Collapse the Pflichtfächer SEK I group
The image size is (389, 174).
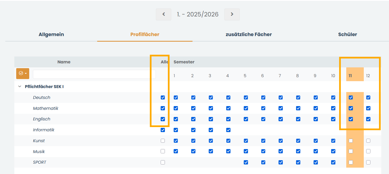click(19, 87)
